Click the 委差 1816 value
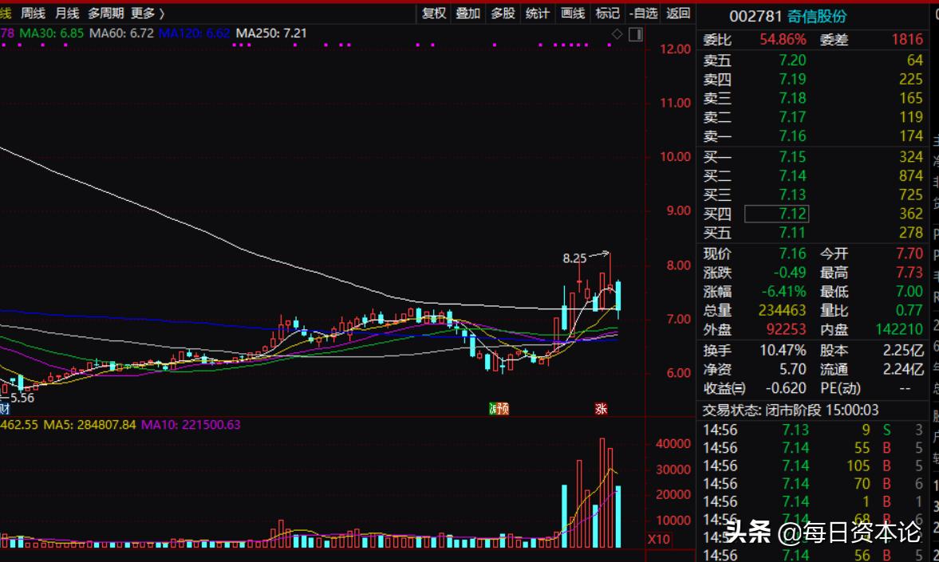The width and height of the screenshot is (939, 562). tap(907, 40)
